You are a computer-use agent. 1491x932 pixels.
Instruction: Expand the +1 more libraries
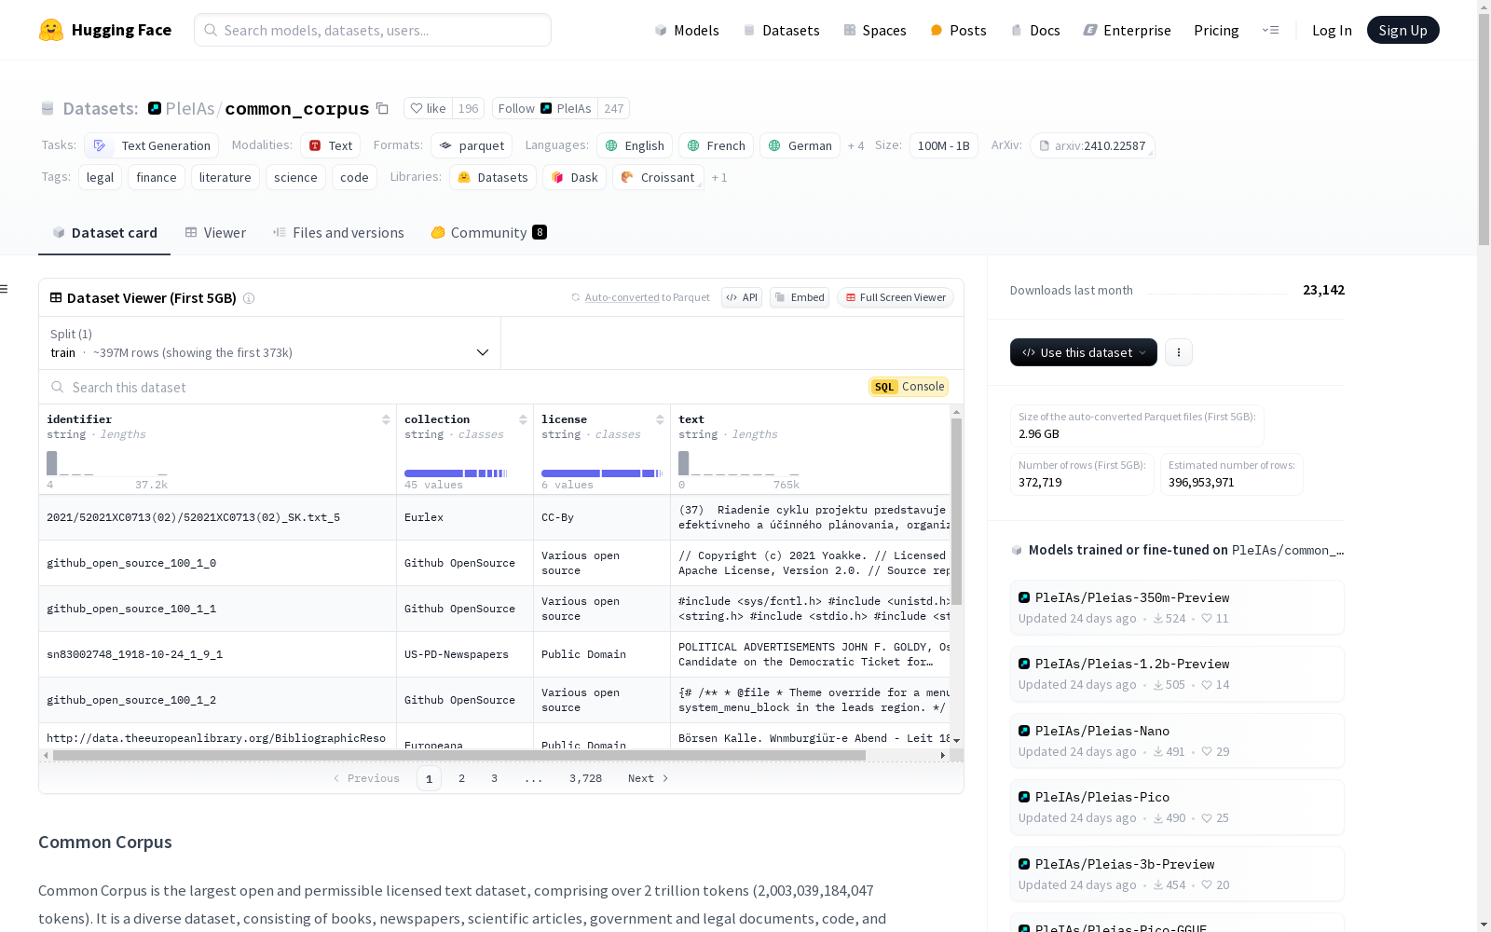coord(719,177)
